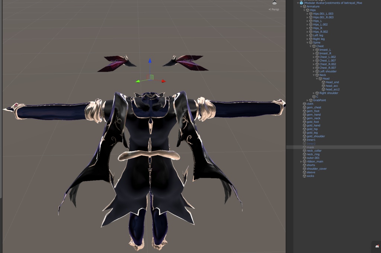381x253 pixels.
Task: Select Hips_R bone in hierarchy
Action: 318,28
